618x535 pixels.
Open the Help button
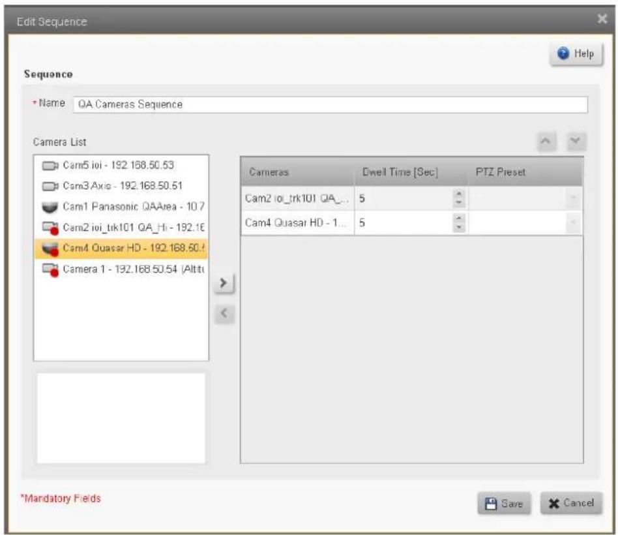pyautogui.click(x=576, y=53)
